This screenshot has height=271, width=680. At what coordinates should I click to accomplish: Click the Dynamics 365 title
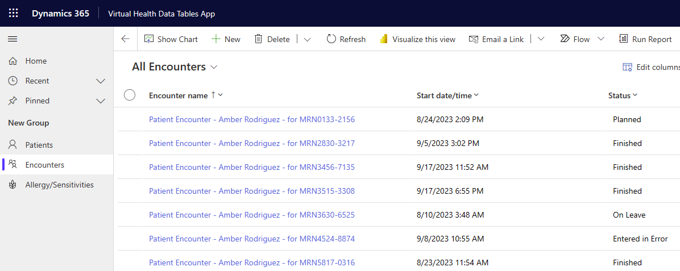60,14
